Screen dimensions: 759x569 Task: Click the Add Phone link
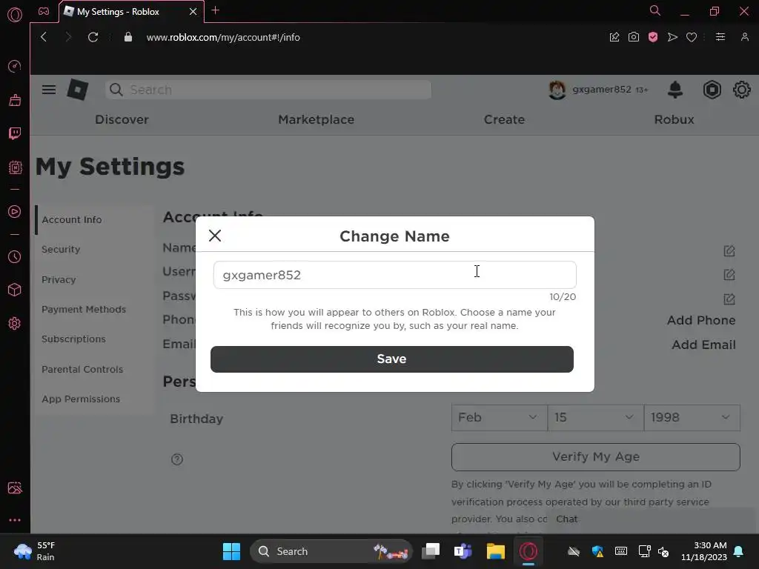click(x=701, y=320)
